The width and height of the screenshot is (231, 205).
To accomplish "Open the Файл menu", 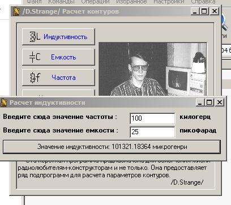I will pyautogui.click(x=34, y=2).
